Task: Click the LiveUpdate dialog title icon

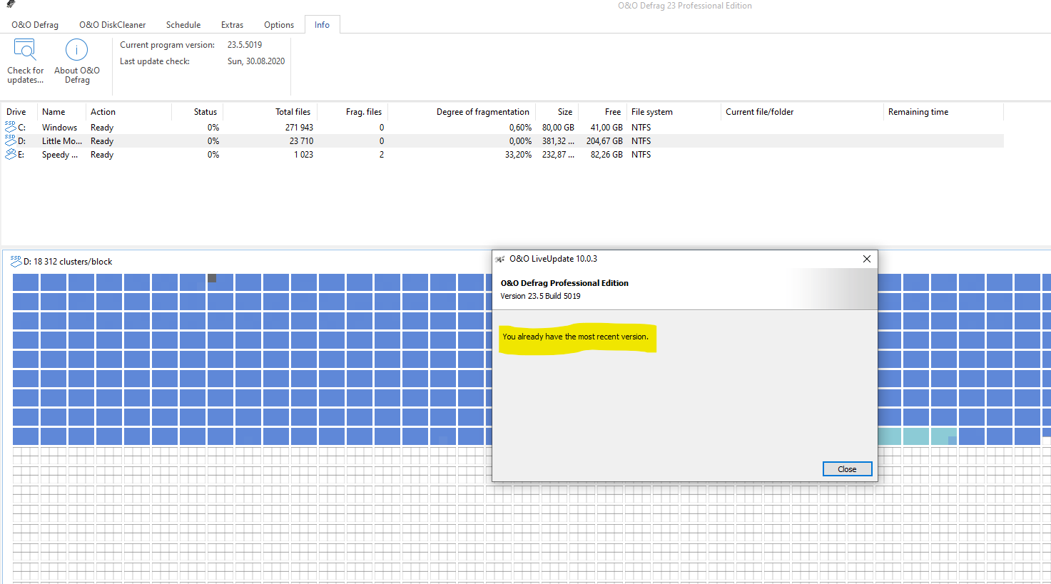Action: pos(500,259)
